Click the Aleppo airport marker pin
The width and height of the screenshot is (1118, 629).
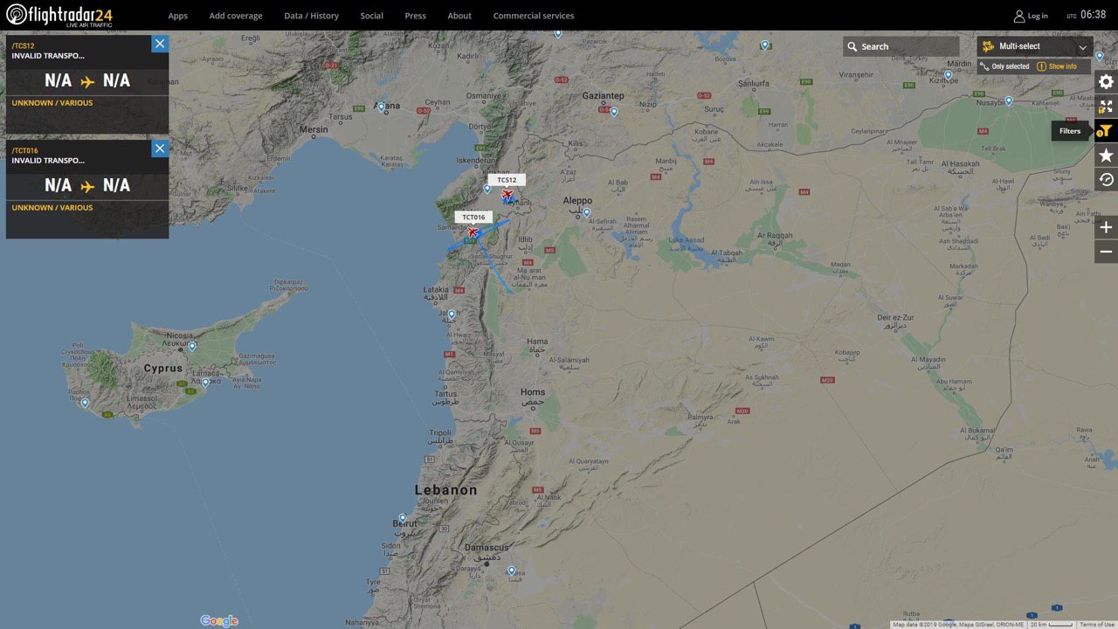tap(587, 211)
